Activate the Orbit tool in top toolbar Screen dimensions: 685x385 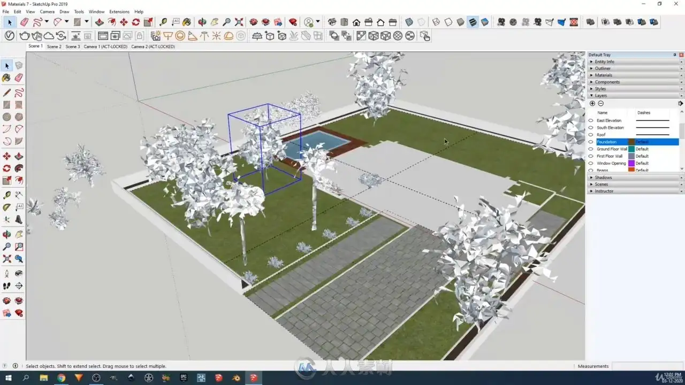click(x=202, y=22)
